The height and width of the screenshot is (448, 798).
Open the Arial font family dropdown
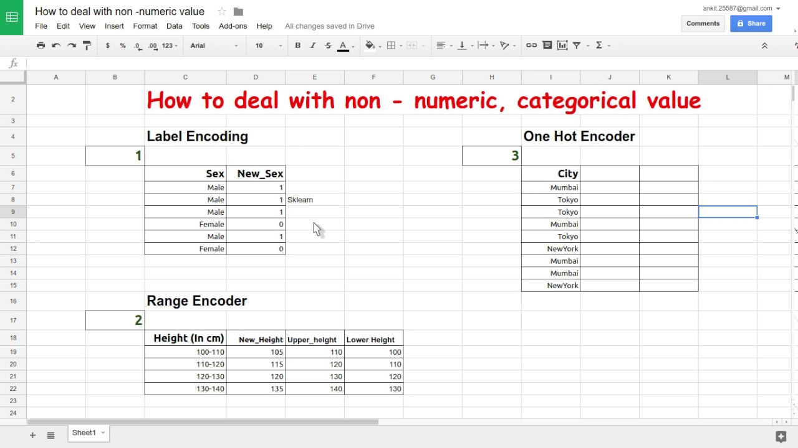(x=214, y=45)
